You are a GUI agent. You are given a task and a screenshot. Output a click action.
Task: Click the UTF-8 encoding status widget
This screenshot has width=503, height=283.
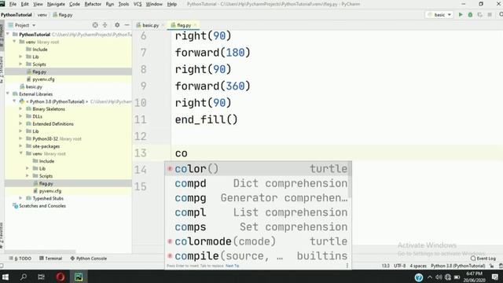[399, 266]
